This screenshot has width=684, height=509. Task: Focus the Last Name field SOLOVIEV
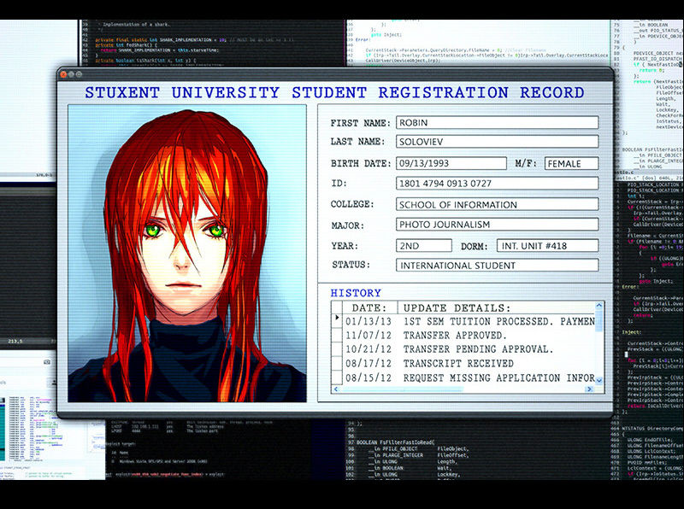(x=497, y=143)
